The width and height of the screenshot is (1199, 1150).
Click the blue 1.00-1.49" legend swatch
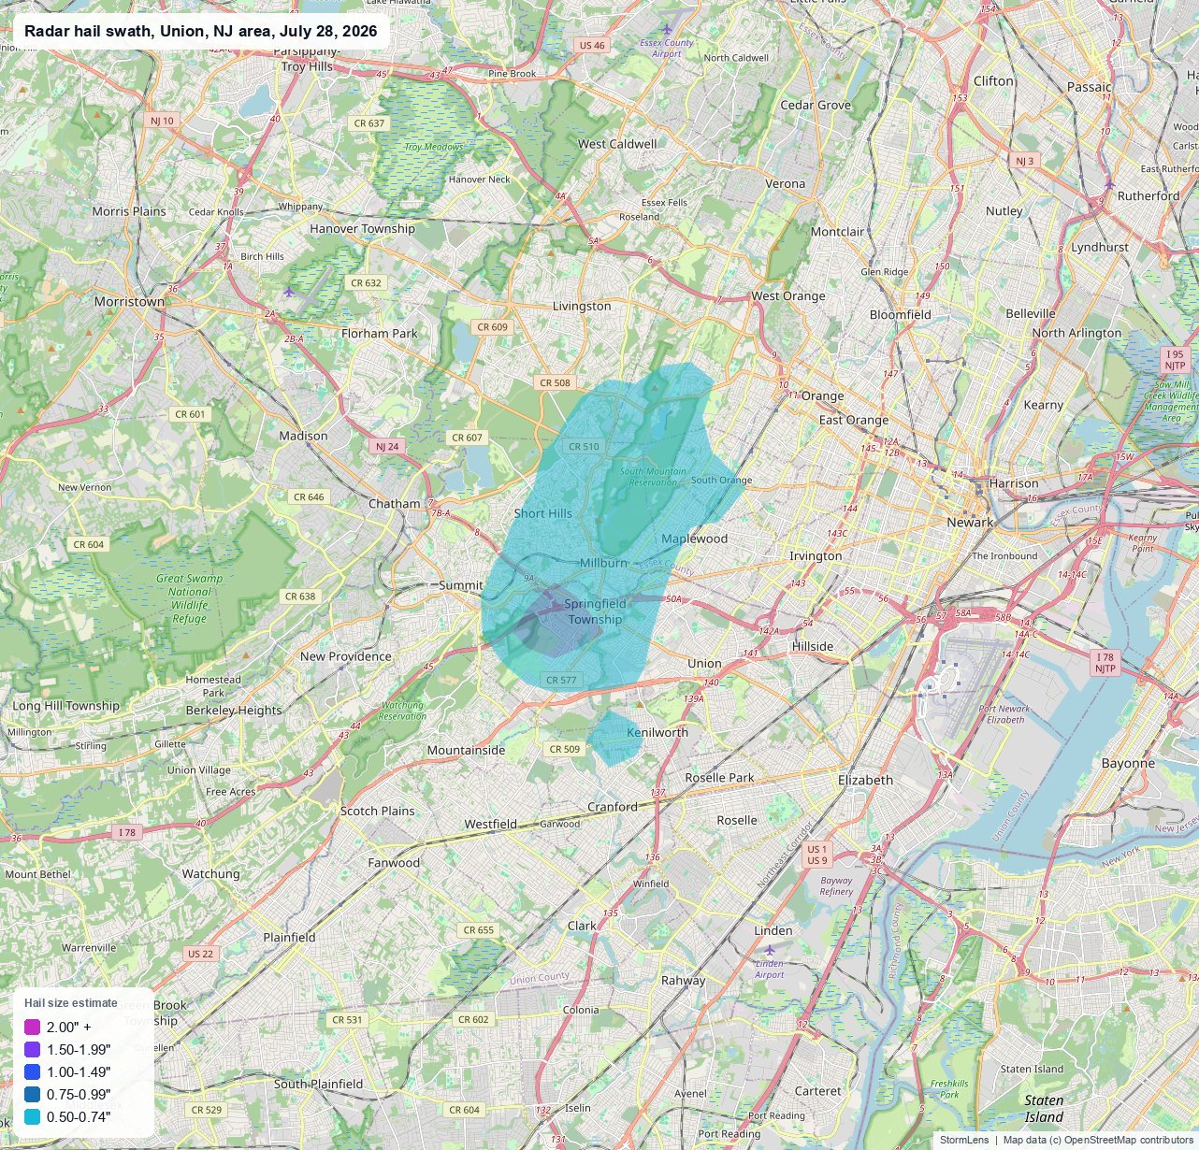coord(33,1071)
